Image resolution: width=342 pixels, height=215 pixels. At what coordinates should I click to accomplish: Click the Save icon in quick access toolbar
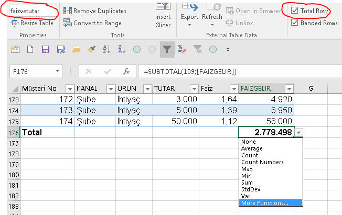[x=45, y=50]
